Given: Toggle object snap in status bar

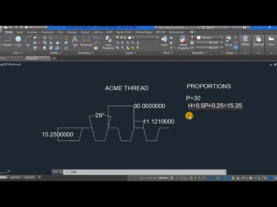Looking at the screenshot, I should click(213, 178).
